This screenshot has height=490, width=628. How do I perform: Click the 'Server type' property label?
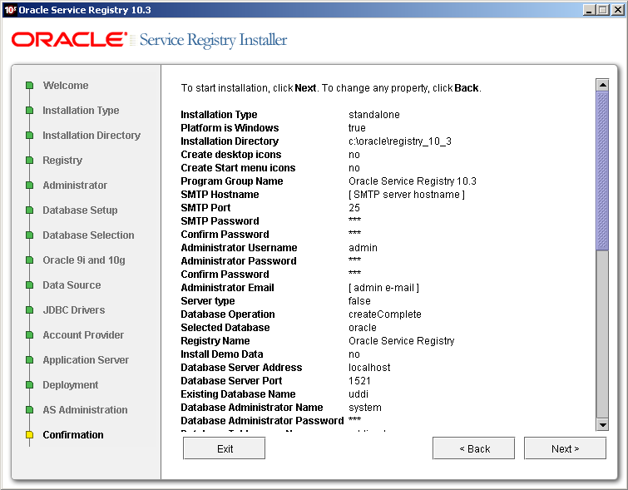click(207, 301)
